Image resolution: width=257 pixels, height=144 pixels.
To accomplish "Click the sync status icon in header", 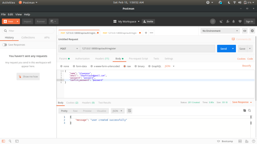I will [x=213, y=21].
